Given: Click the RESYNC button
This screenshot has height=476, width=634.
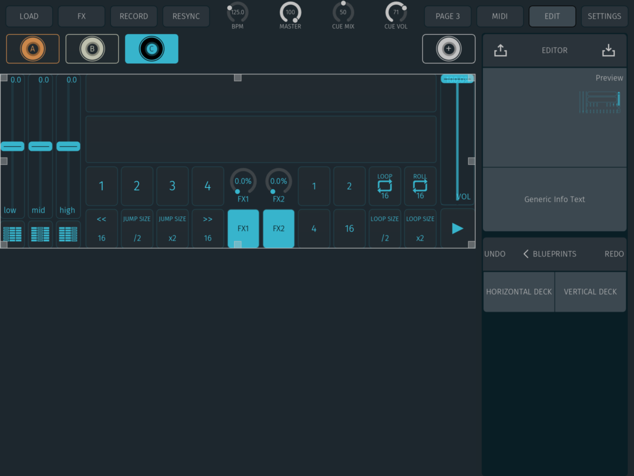Looking at the screenshot, I should tap(186, 16).
